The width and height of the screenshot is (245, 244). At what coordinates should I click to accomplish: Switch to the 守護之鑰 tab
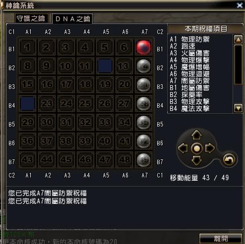tap(31, 18)
